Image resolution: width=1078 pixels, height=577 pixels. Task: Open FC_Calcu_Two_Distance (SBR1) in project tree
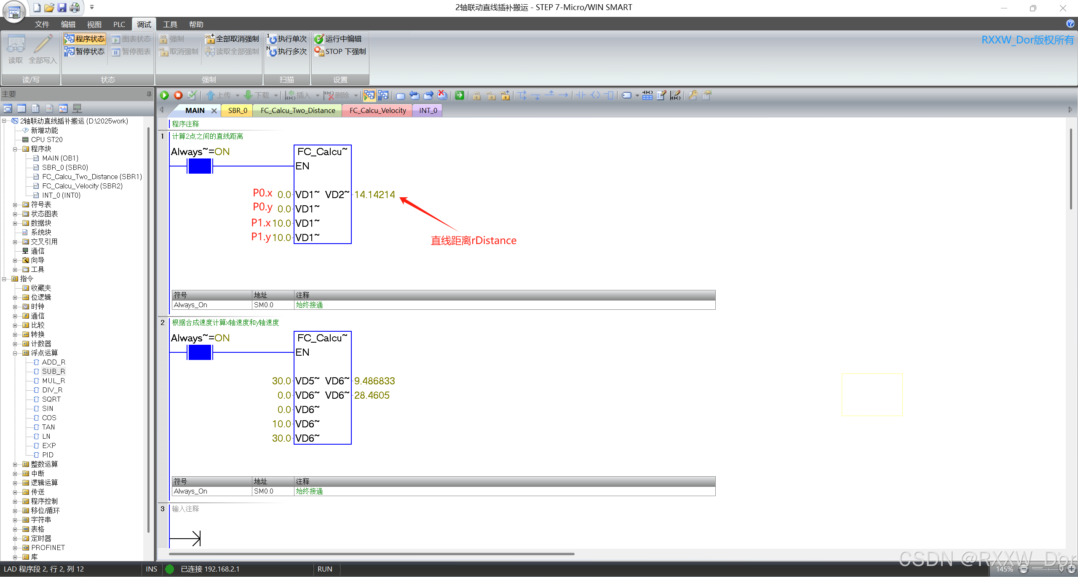(92, 177)
